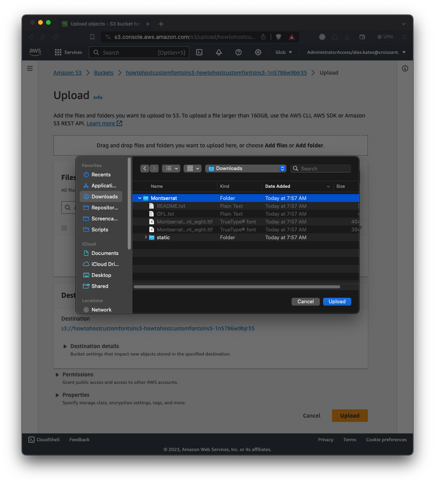This screenshot has height=484, width=435.
Task: Open the AWS Services grid menu
Action: 68,52
